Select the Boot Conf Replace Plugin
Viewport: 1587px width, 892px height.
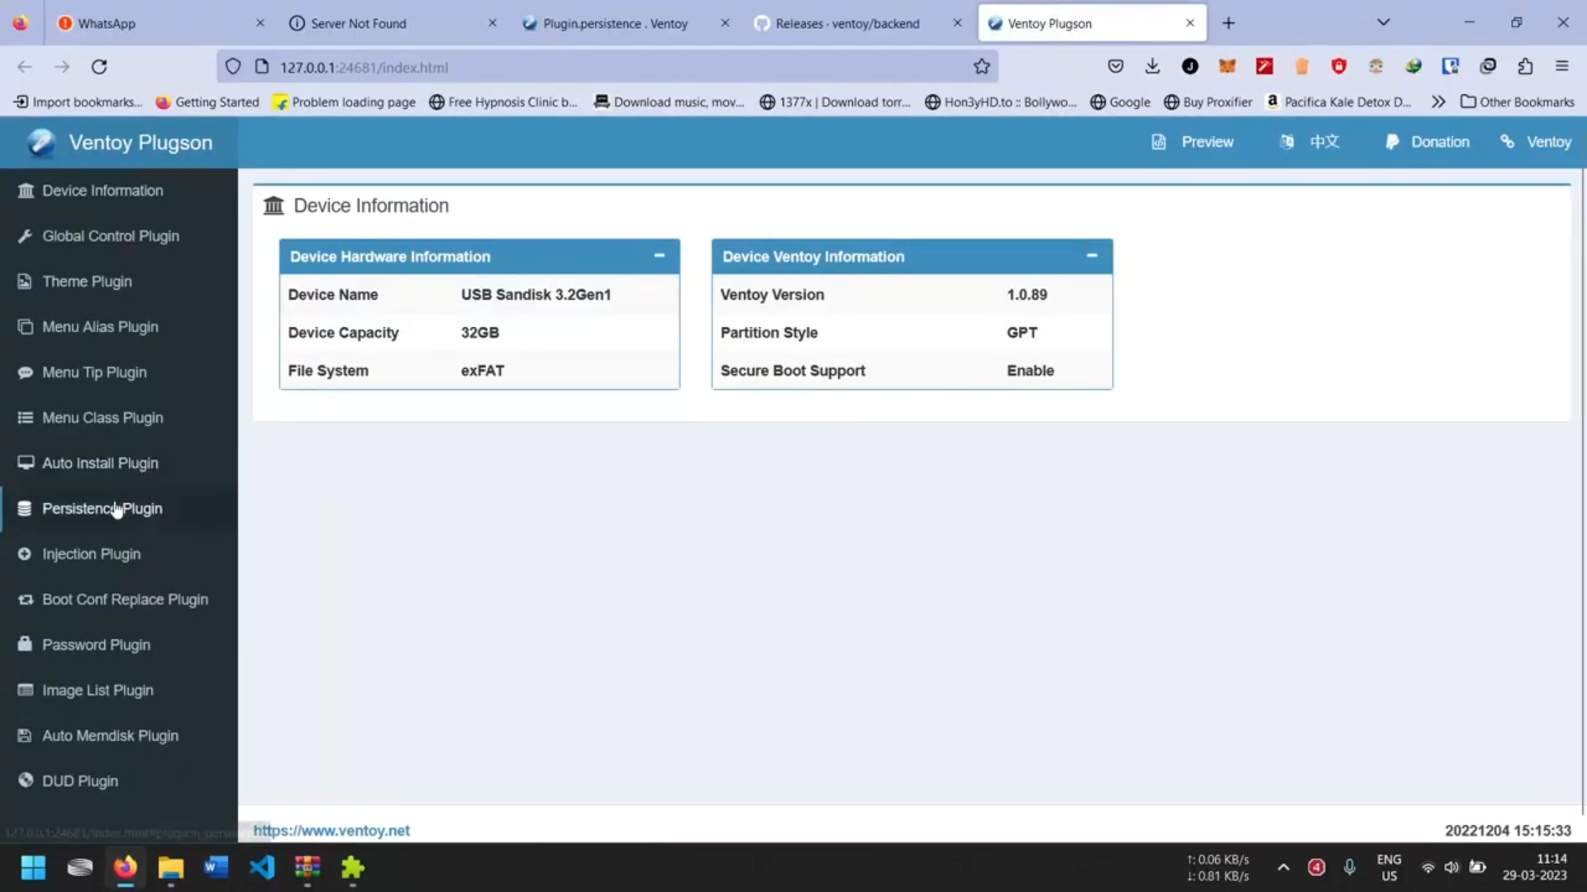point(126,599)
